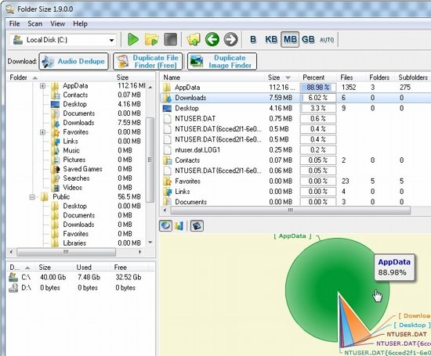Toggle MB size display
This screenshot has width=431, height=356.
click(290, 40)
